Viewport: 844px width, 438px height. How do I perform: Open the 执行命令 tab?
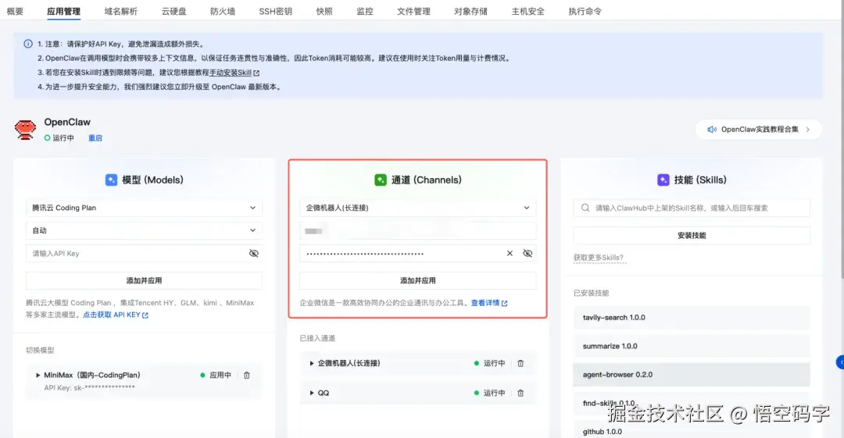pyautogui.click(x=585, y=11)
